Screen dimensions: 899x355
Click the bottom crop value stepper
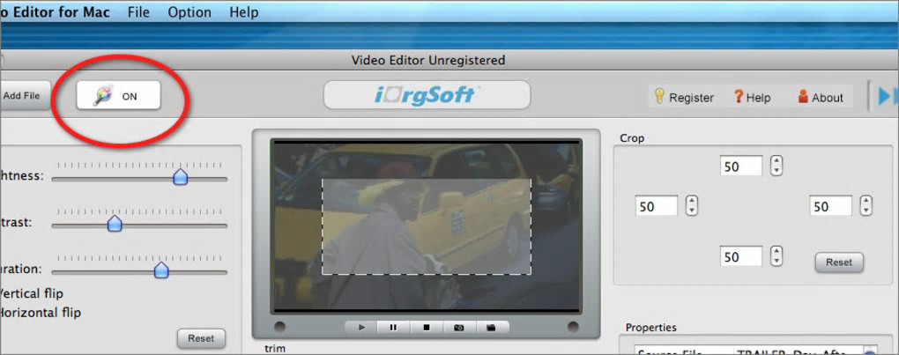click(776, 256)
